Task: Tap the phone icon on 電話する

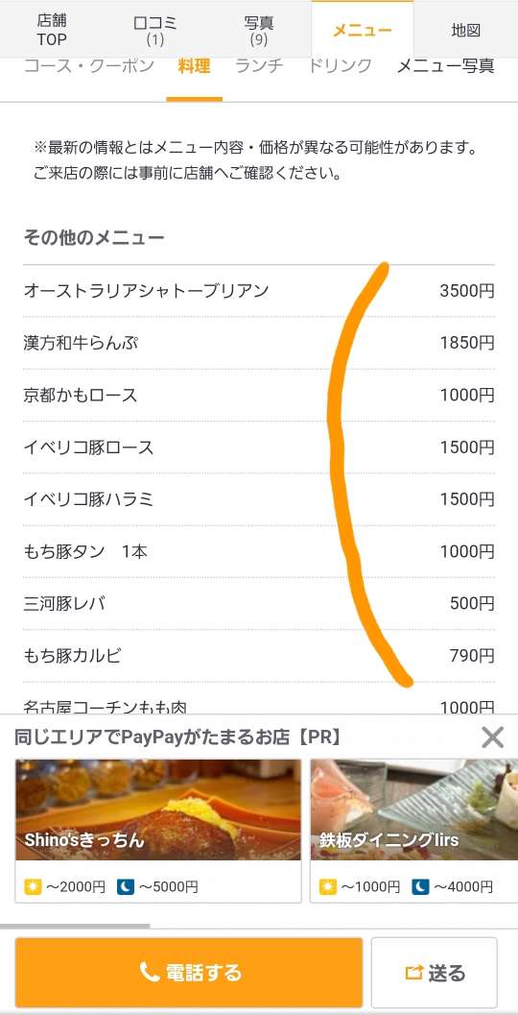Action: 150,972
